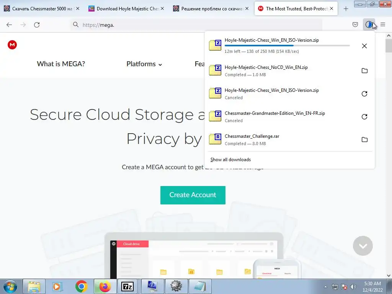Retry the canceled Hoyle-Majestic-Chess ISO-Version download

(364, 94)
